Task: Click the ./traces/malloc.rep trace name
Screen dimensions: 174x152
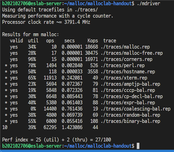Action: tap(125, 47)
